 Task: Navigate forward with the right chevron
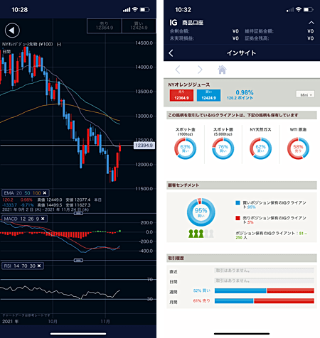click(x=200, y=70)
